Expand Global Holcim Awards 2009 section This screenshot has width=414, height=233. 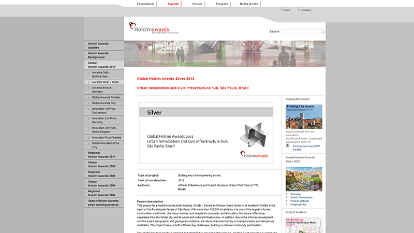(x=104, y=164)
